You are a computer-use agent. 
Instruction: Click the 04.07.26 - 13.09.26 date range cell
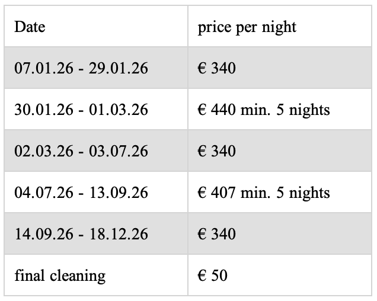point(81,193)
